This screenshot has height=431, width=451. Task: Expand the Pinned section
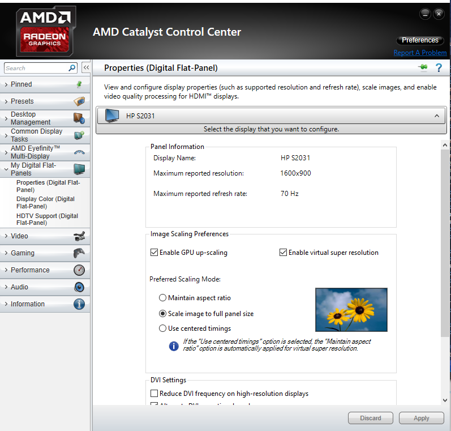click(x=45, y=84)
